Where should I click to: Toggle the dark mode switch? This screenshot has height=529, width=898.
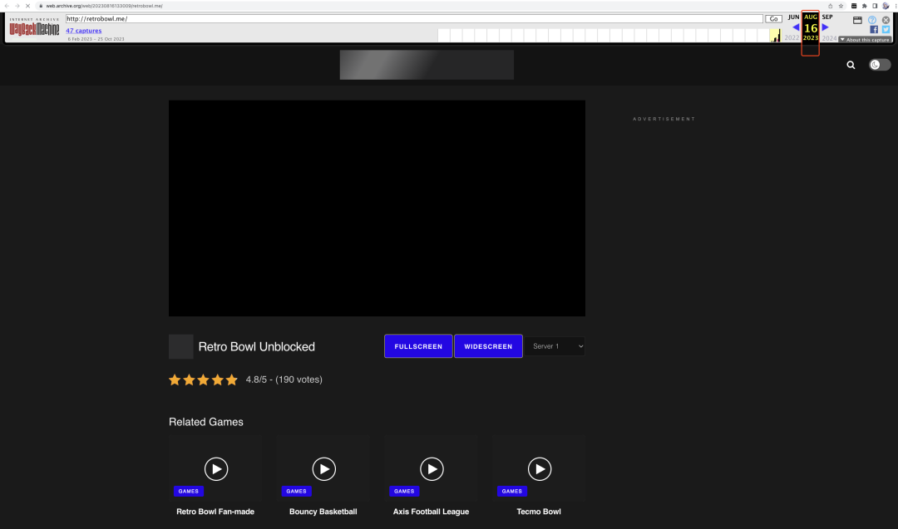[x=880, y=65]
